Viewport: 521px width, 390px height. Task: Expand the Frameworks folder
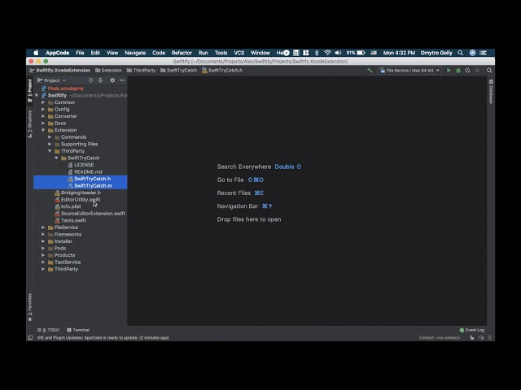coord(43,235)
